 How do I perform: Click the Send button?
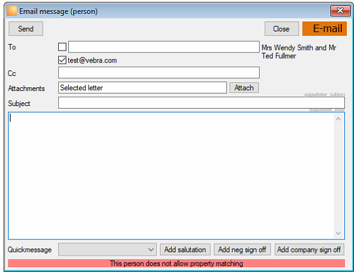pos(26,28)
